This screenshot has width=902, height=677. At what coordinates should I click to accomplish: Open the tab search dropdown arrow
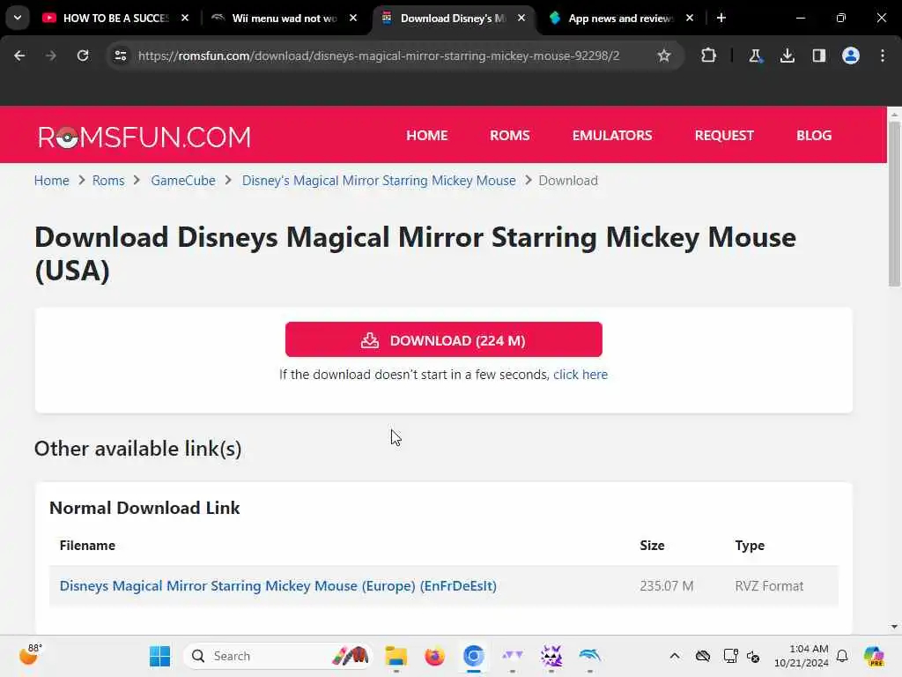tap(18, 18)
